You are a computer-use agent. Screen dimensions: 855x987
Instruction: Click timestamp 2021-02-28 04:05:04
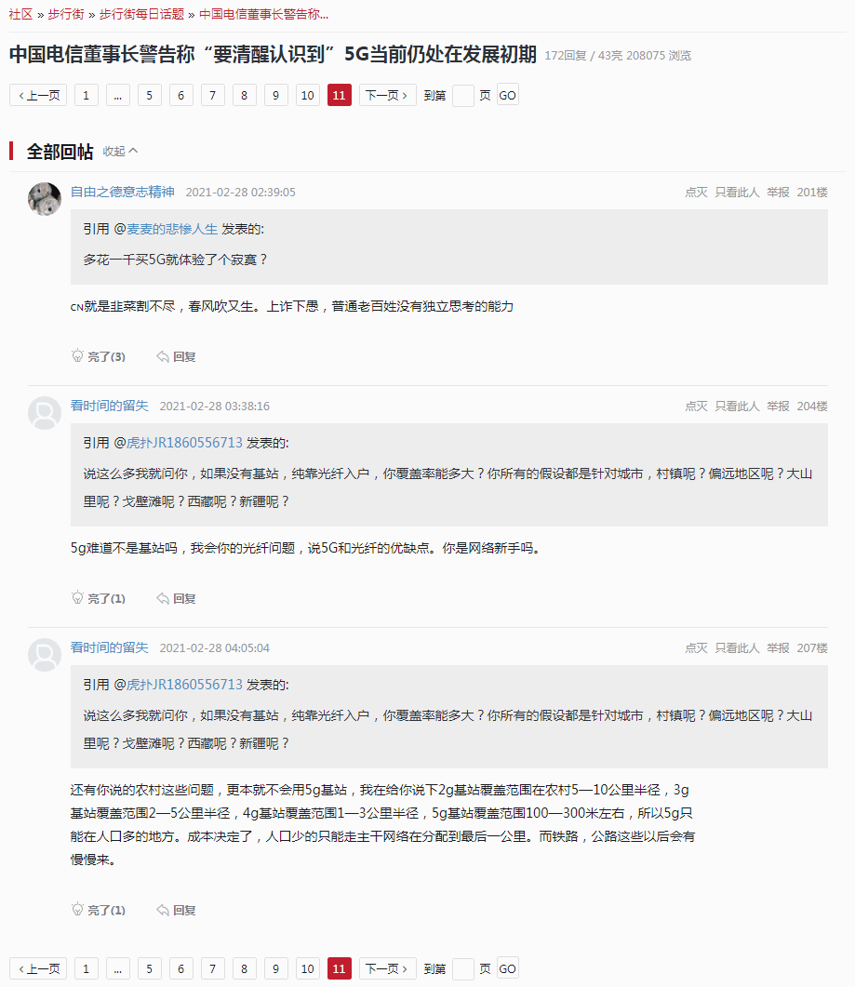click(x=215, y=648)
